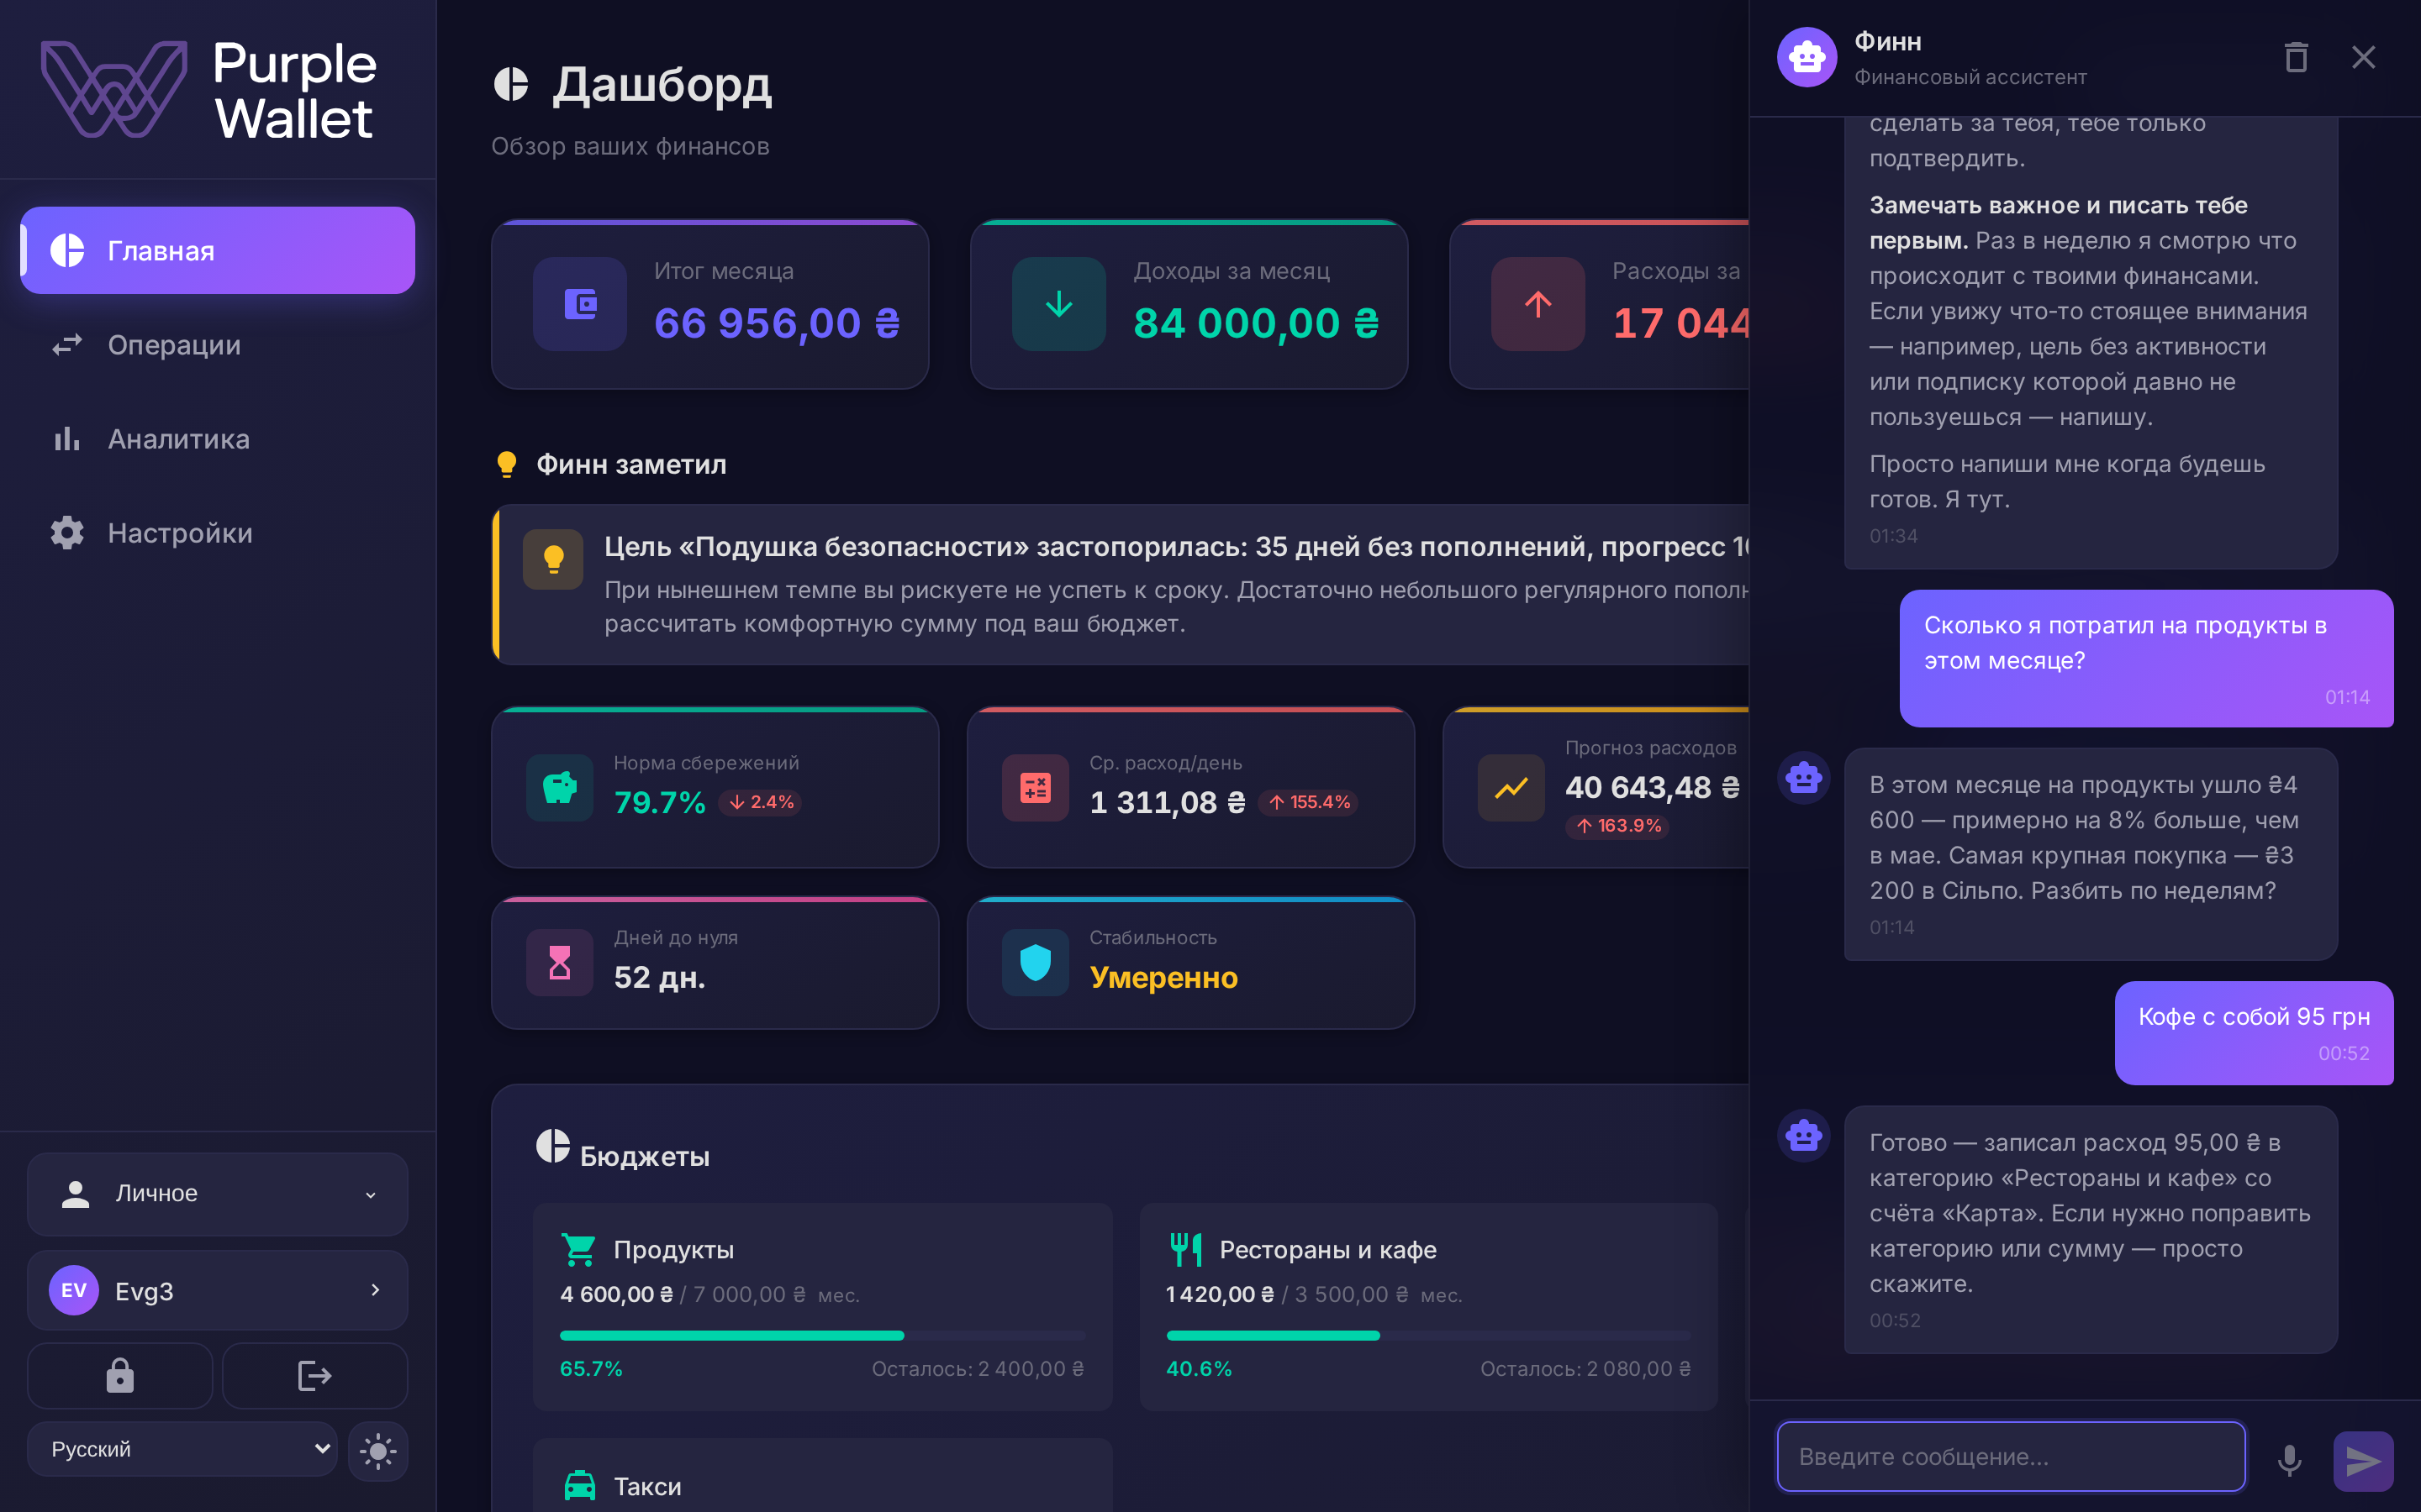Image resolution: width=2421 pixels, height=1512 pixels.
Task: Click the 52 дн. value
Action: pos(660,977)
